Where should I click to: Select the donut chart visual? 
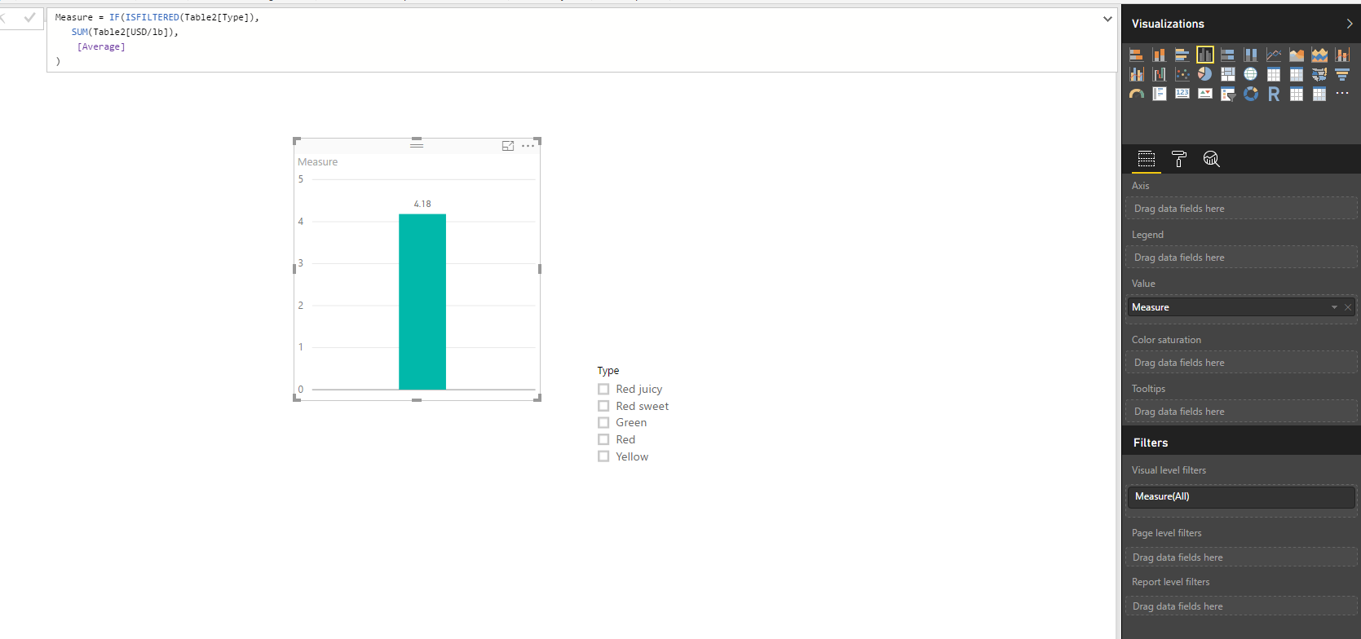[x=1251, y=94]
